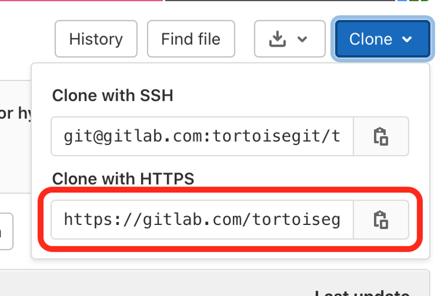Click the partially visible button at left edge

[6, 231]
